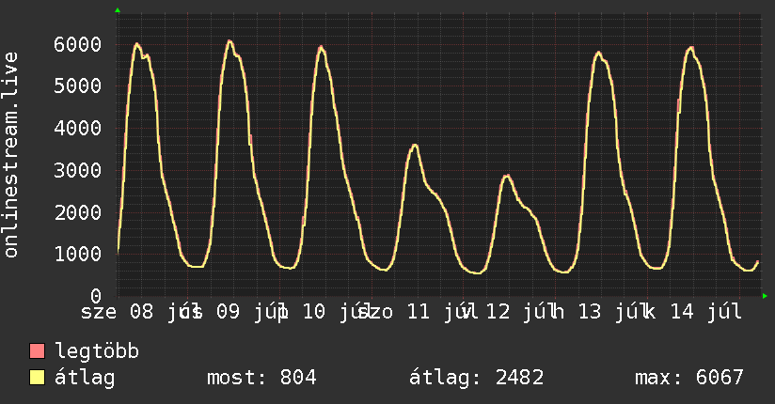Click the 5000 y-axis label
775x404 pixels.
[x=78, y=85]
